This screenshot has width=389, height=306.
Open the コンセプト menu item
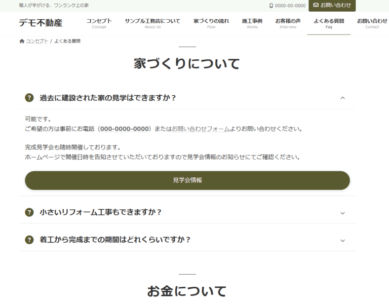99,23
